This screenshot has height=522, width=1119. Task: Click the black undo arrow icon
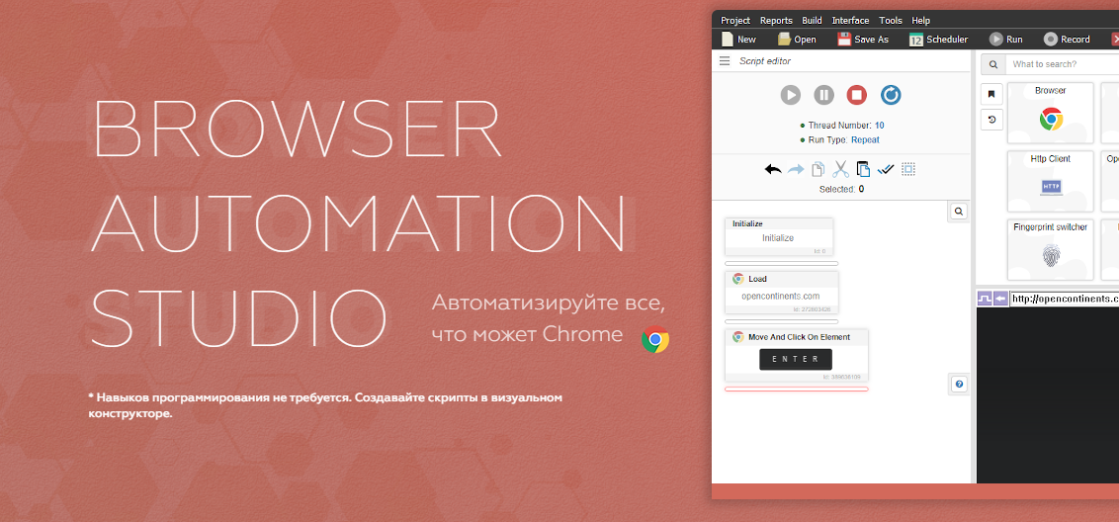tap(774, 169)
